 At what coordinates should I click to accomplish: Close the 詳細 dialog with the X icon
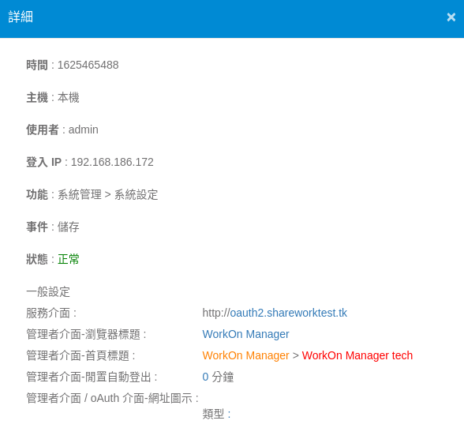coord(451,17)
